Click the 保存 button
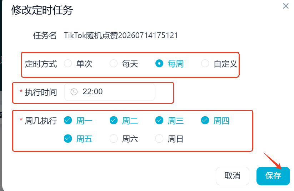This screenshot has height=191, width=294. coord(273,176)
